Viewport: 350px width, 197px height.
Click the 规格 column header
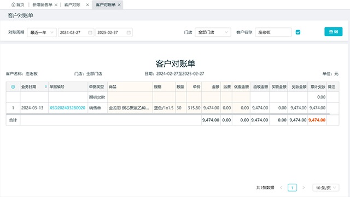click(x=164, y=86)
